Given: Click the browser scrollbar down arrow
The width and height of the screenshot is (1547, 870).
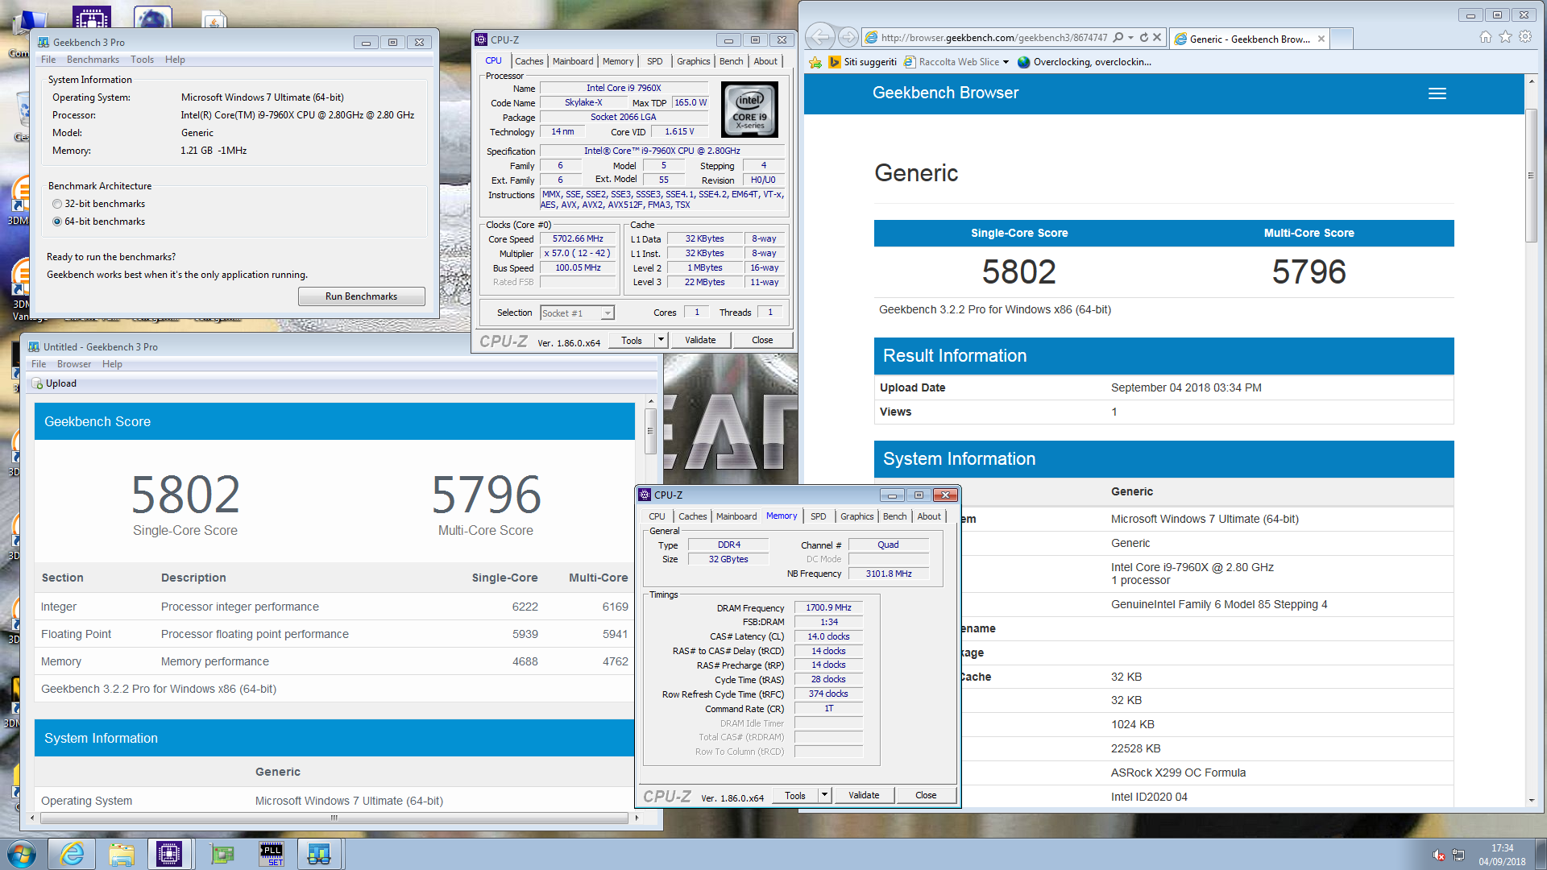Looking at the screenshot, I should (1531, 801).
